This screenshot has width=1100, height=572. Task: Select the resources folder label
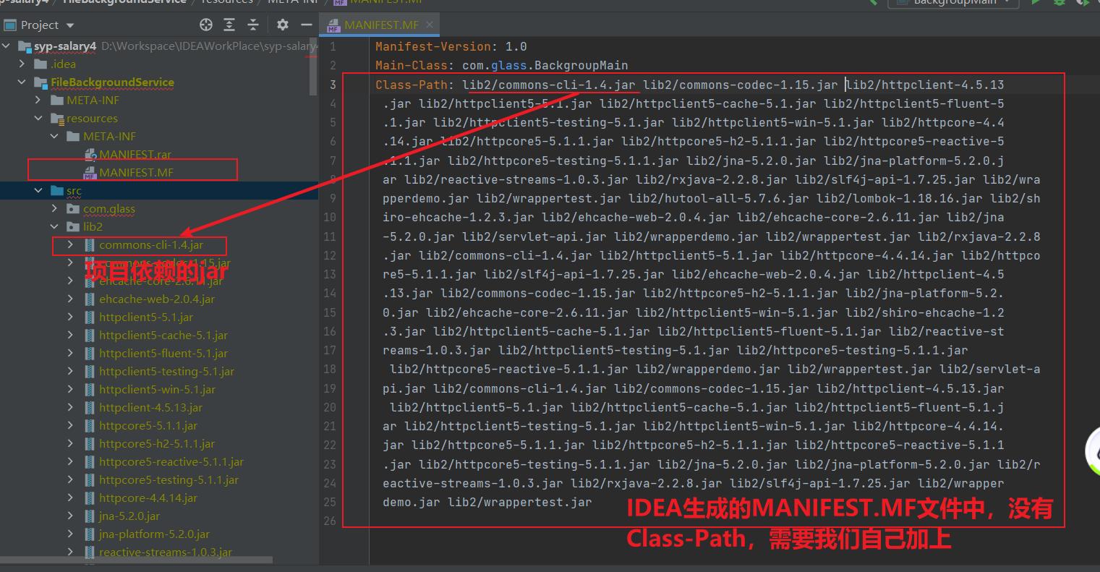(93, 119)
